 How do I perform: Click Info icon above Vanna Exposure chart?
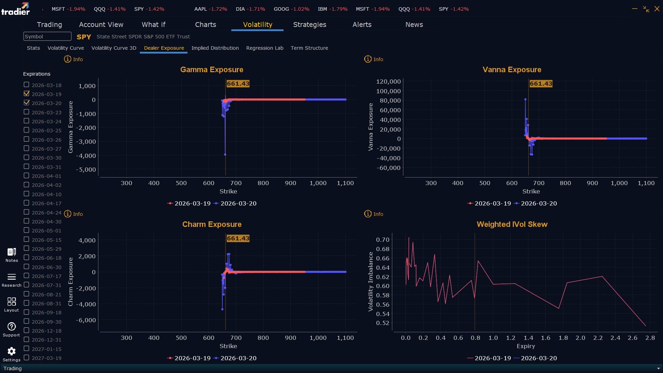coord(368,59)
